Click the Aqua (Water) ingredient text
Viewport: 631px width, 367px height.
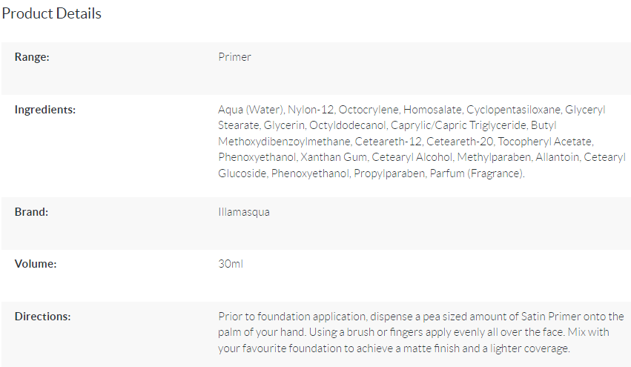tap(250, 110)
